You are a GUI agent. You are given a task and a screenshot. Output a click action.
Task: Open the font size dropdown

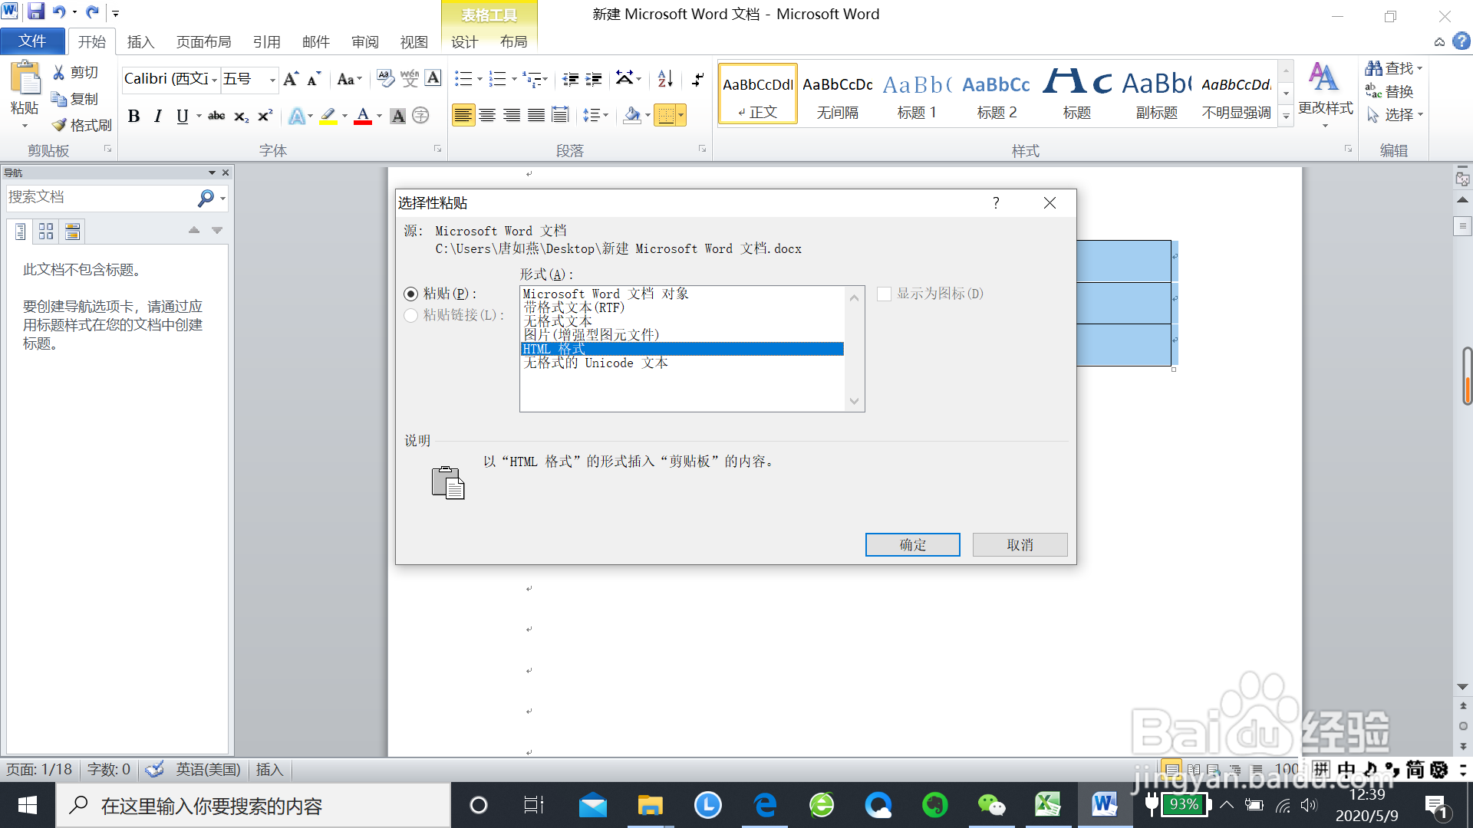272,79
